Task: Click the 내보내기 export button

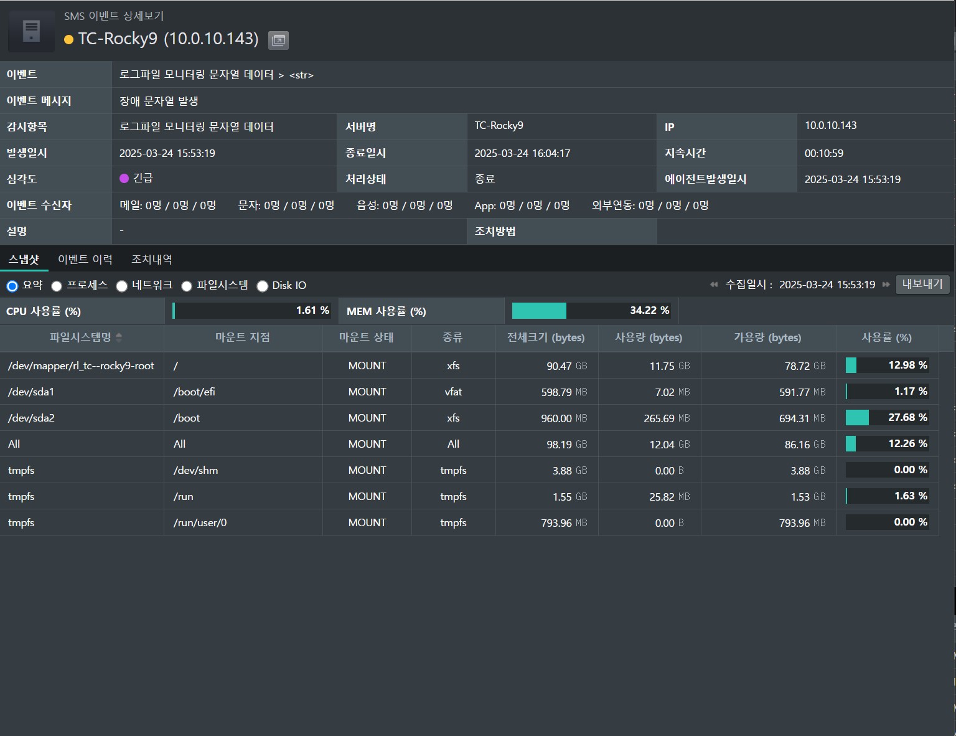Action: coord(922,285)
